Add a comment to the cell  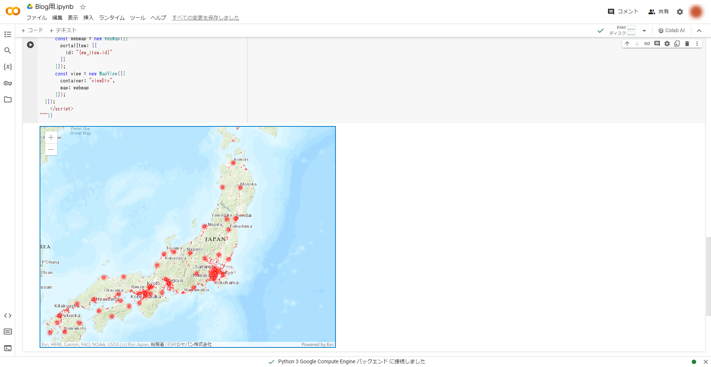pyautogui.click(x=657, y=44)
